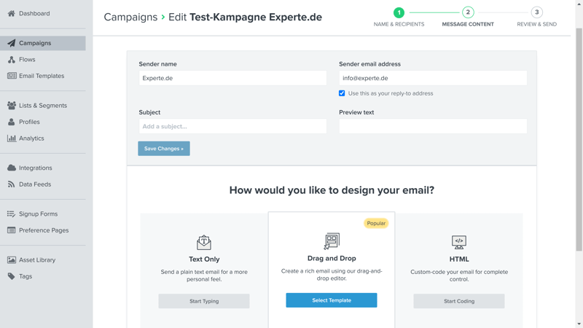This screenshot has width=583, height=328.
Task: Click the Data Feeds RSS icon
Action: pos(12,184)
